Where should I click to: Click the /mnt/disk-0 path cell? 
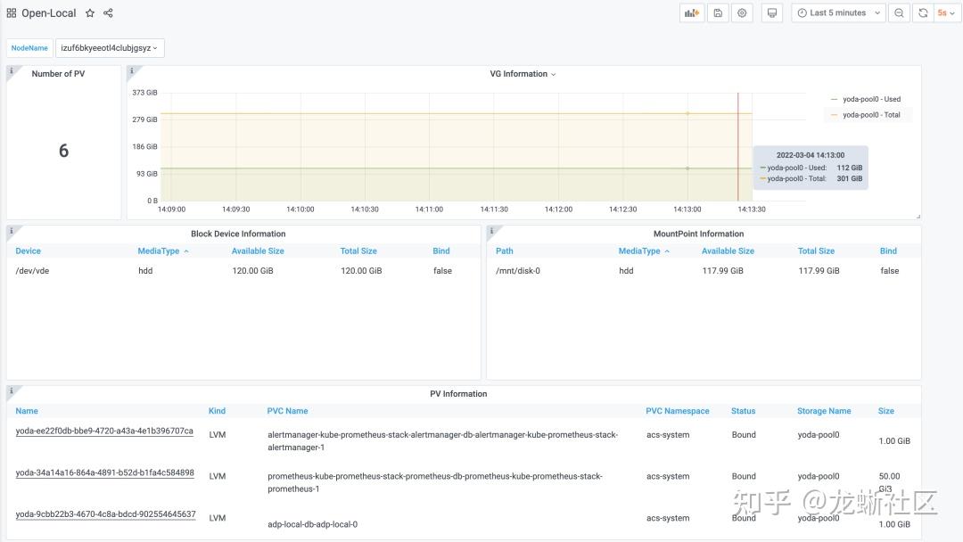518,271
